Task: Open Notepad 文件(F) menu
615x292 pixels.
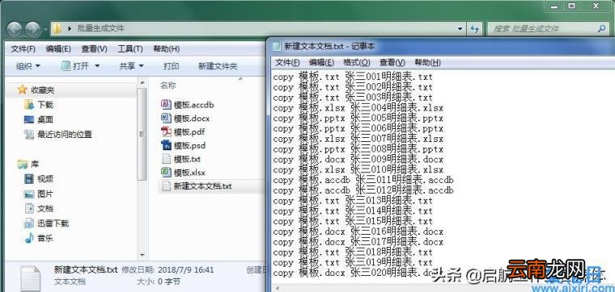Action: (x=287, y=63)
